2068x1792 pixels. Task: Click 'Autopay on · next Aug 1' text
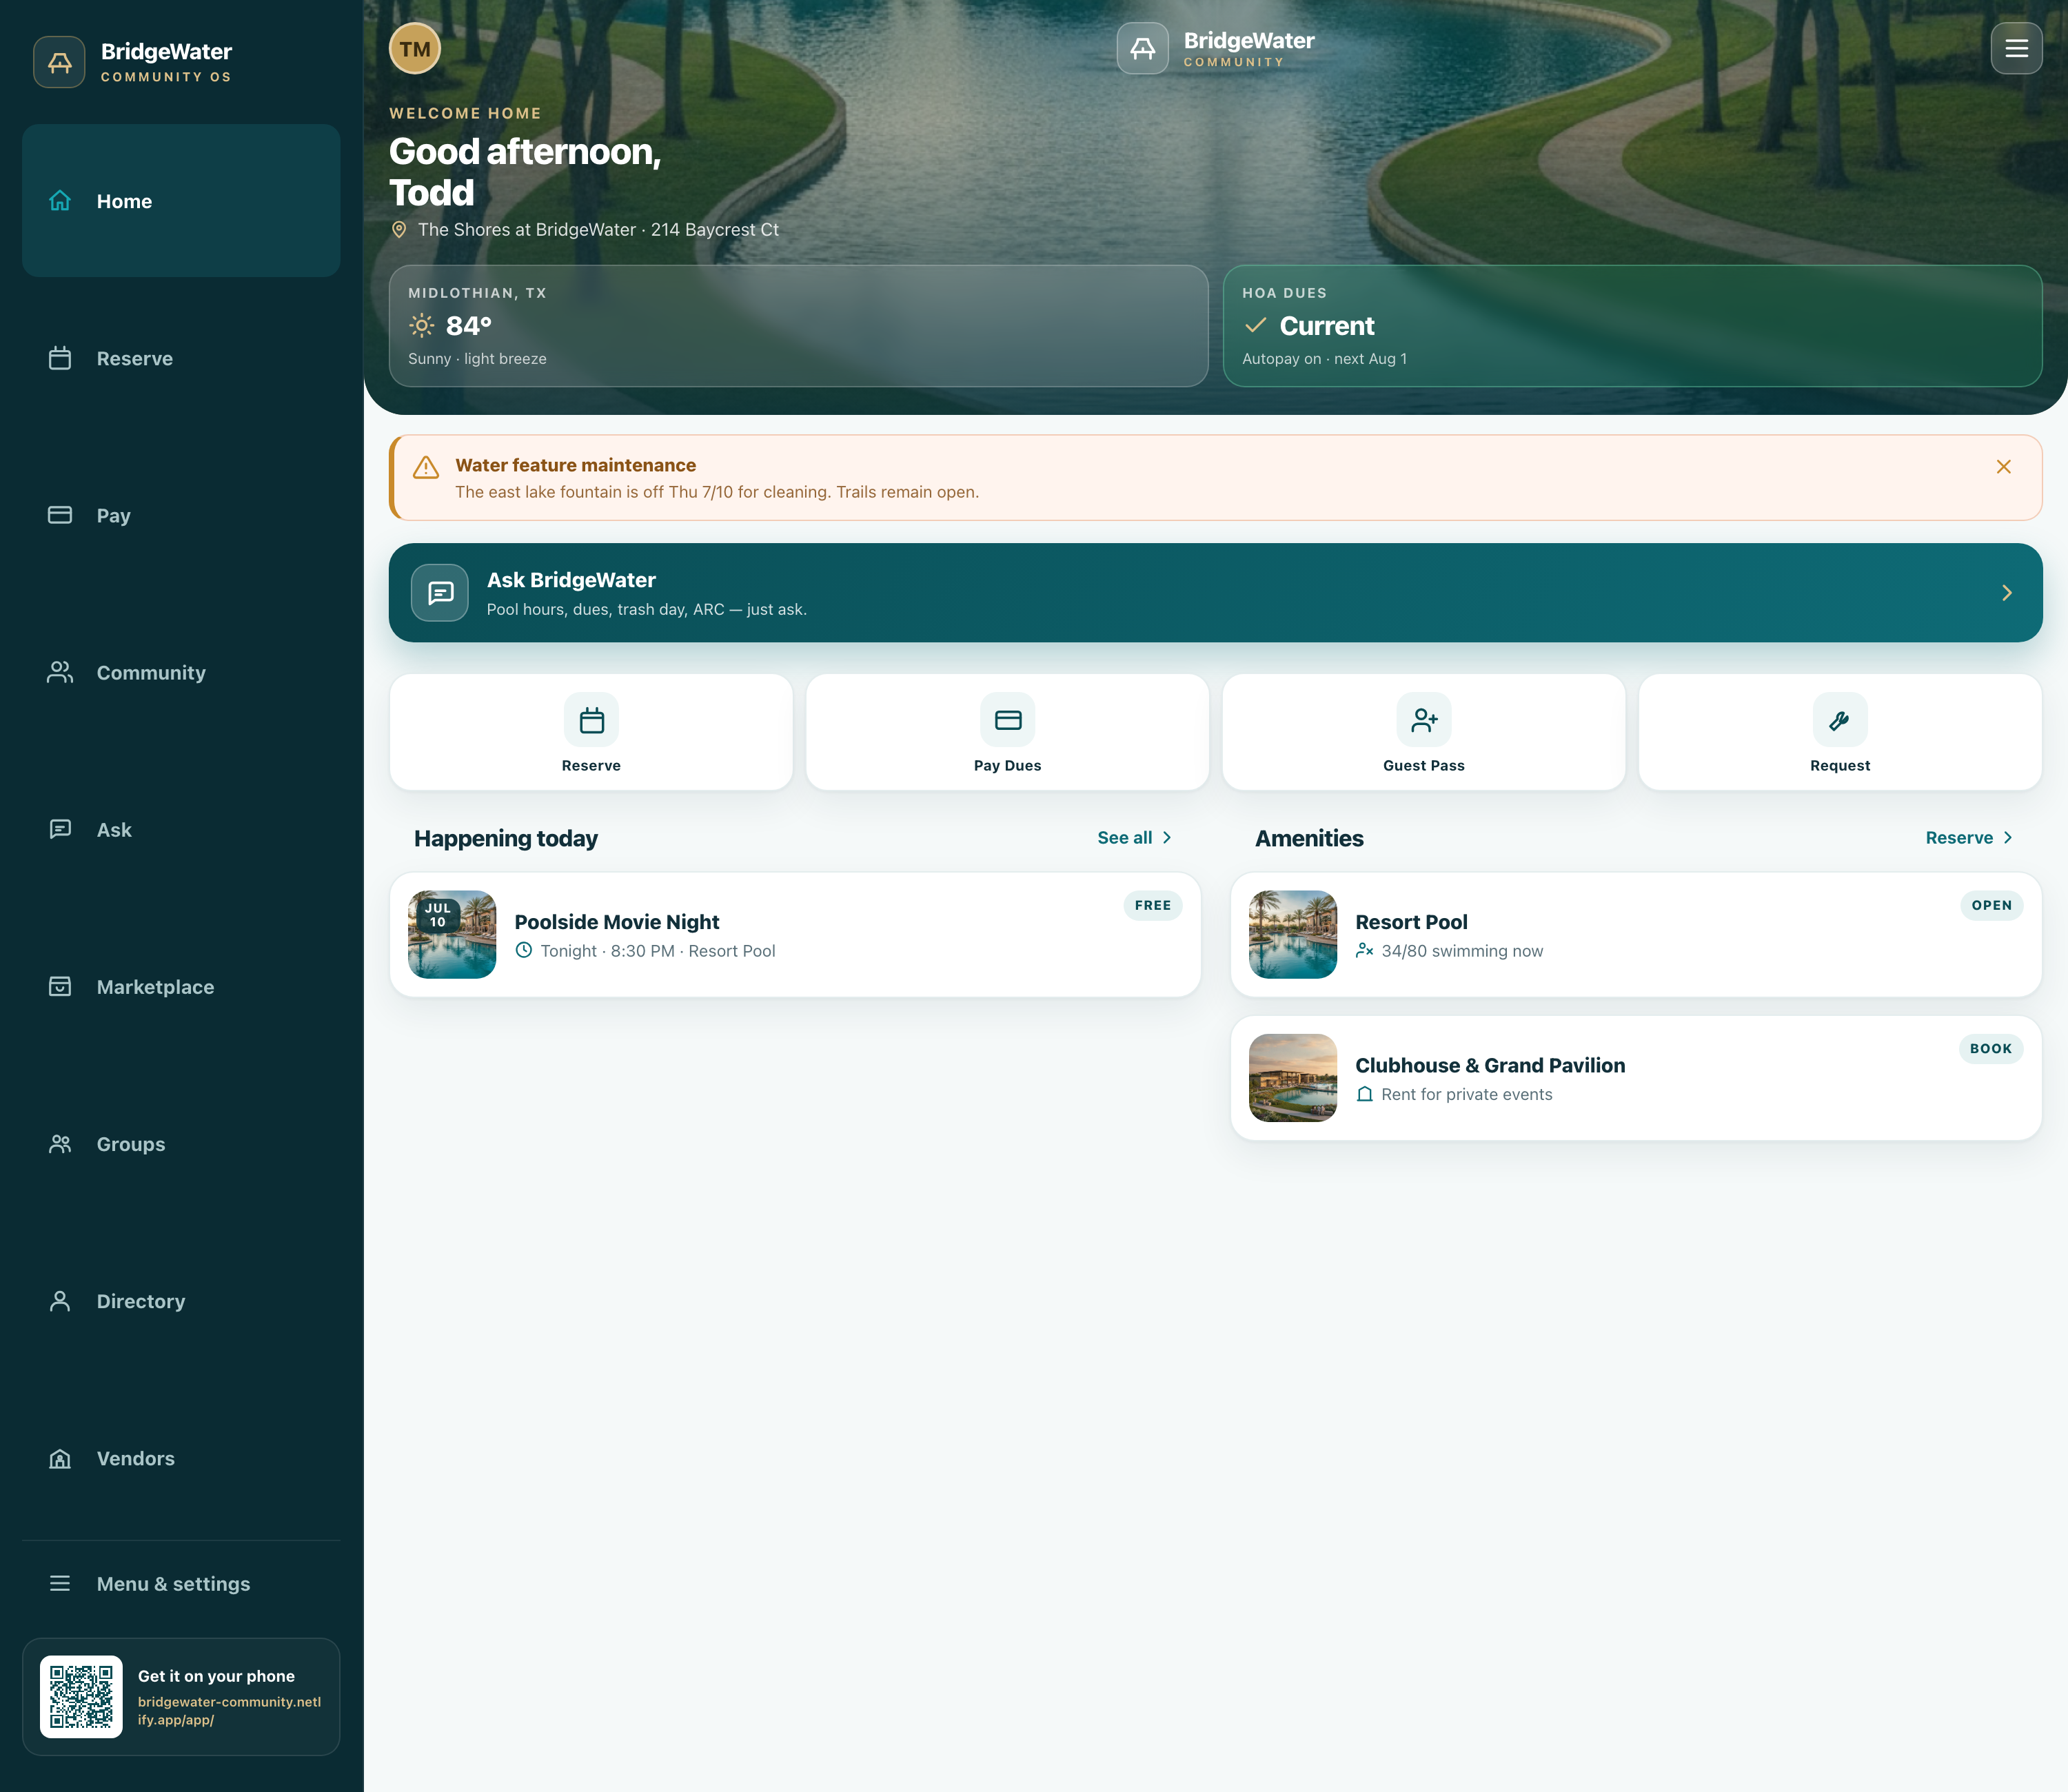click(1324, 358)
